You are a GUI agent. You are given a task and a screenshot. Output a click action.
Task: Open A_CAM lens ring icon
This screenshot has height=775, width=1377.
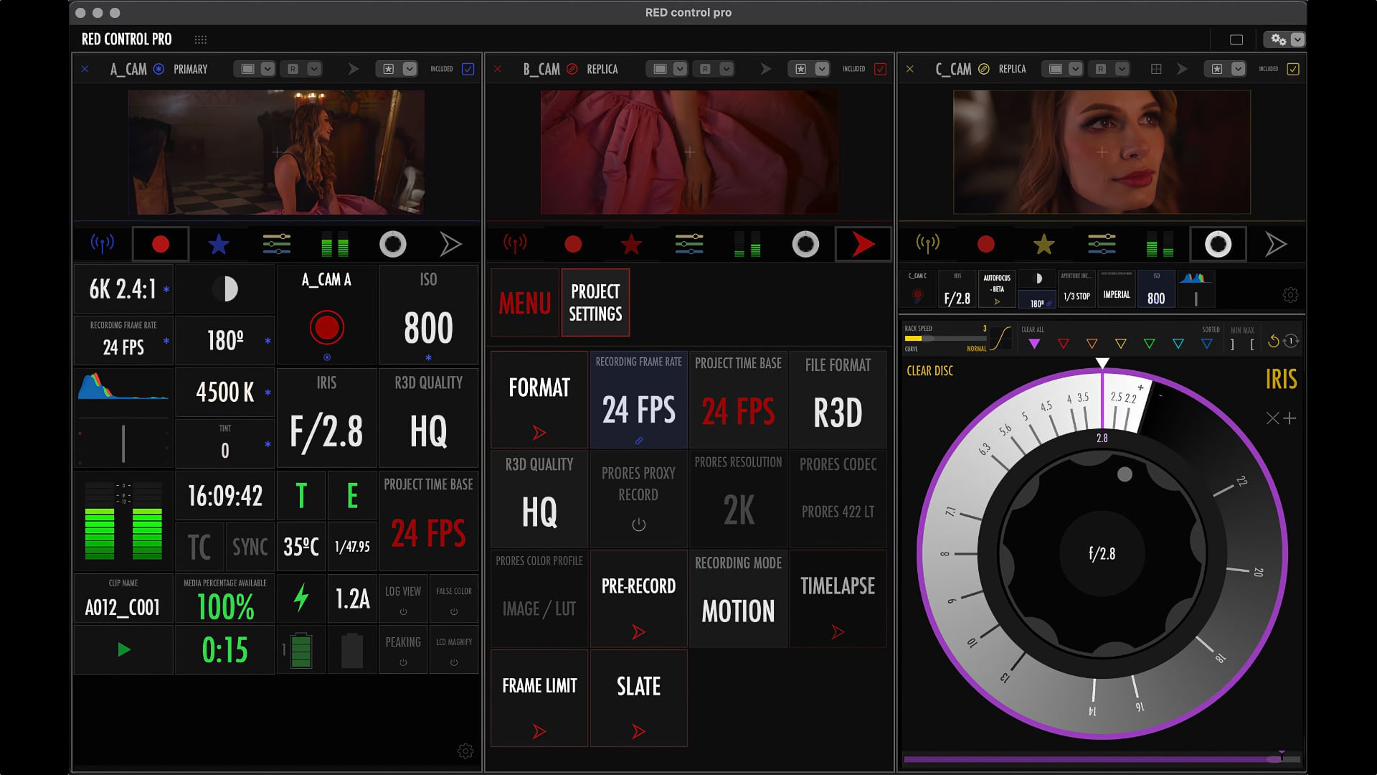tap(393, 244)
